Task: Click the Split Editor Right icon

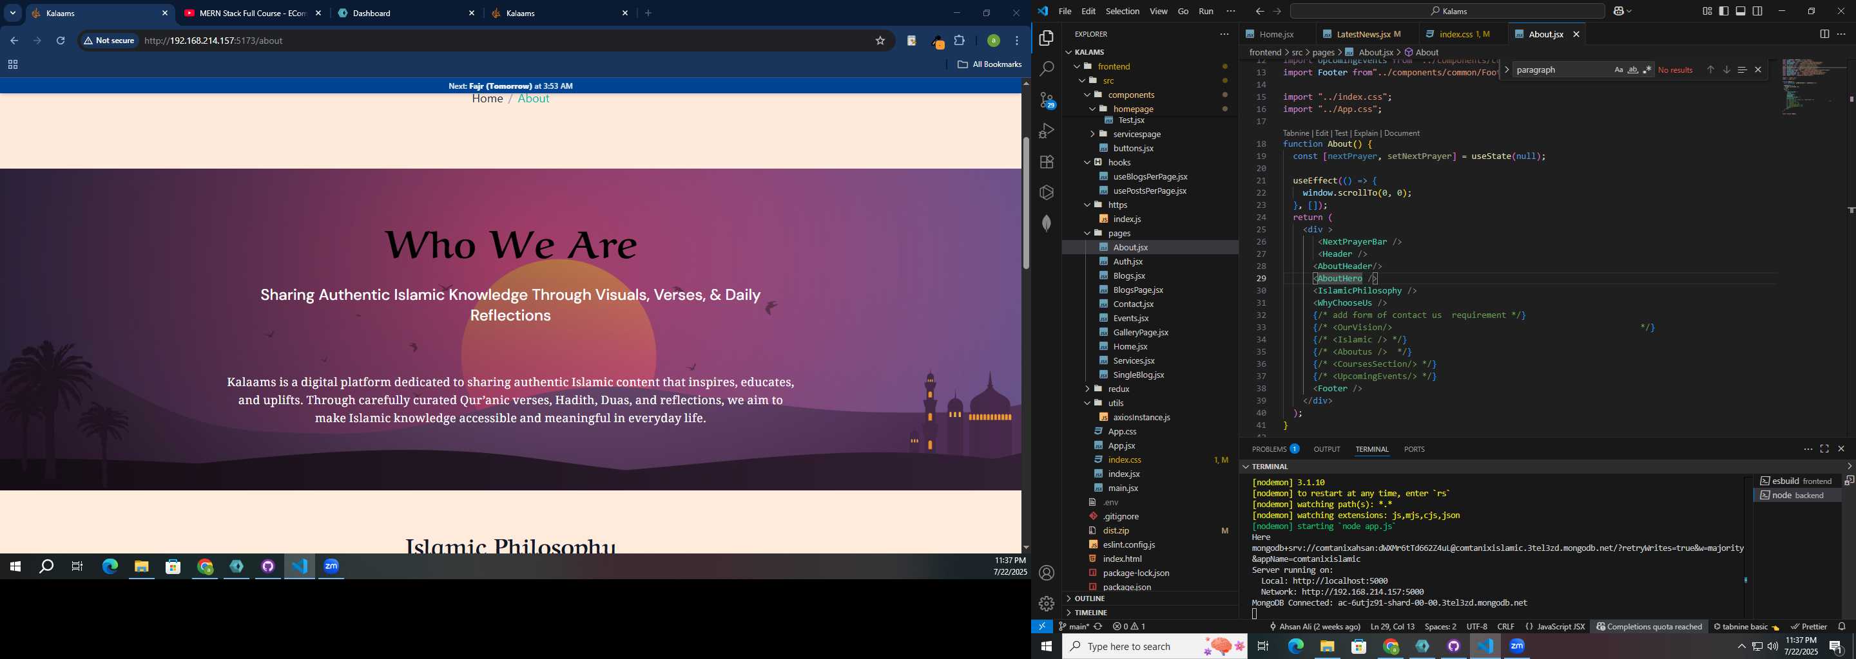Action: 1824,34
